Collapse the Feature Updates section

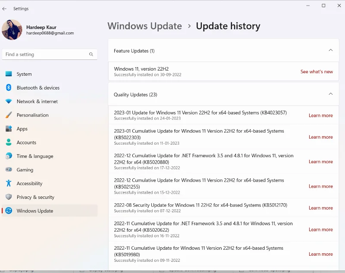pyautogui.click(x=330, y=50)
